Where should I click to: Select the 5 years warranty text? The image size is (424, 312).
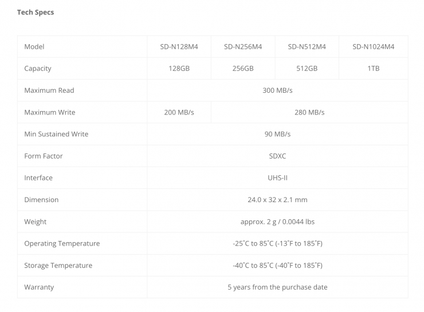[x=277, y=287]
